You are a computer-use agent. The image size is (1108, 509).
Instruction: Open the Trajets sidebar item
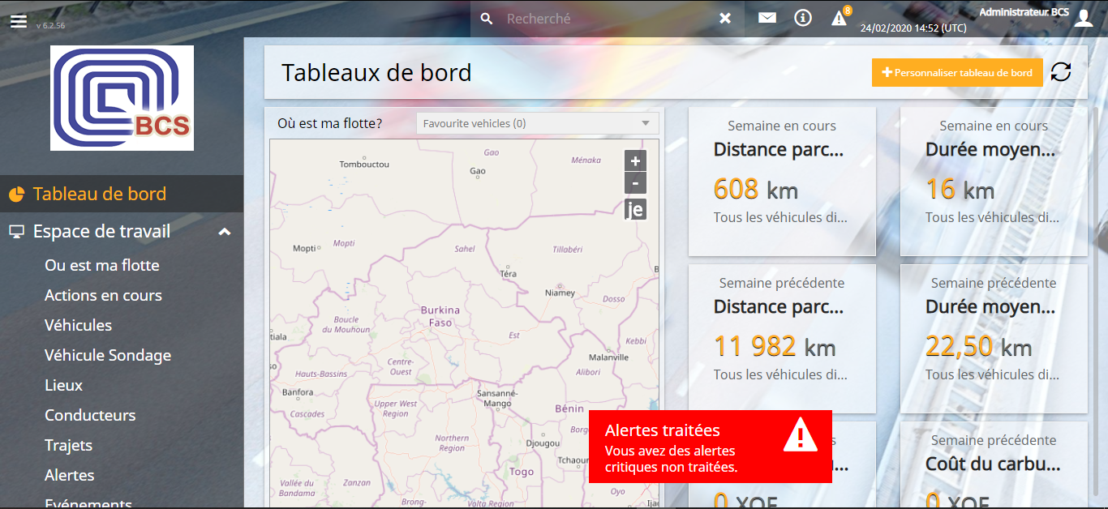tap(68, 445)
